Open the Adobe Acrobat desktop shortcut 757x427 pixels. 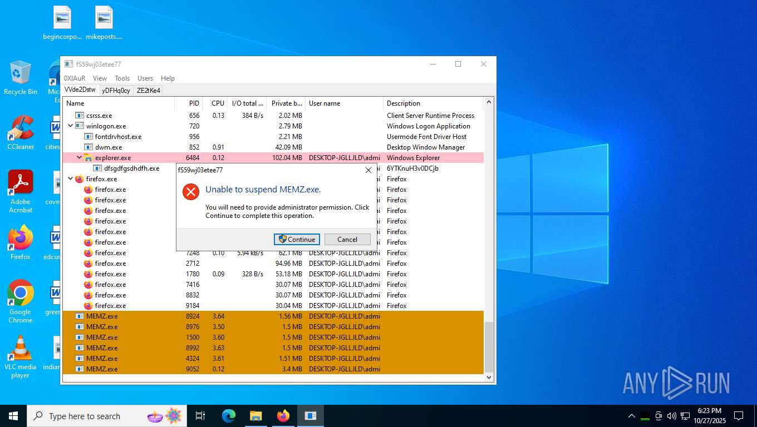pyautogui.click(x=21, y=192)
